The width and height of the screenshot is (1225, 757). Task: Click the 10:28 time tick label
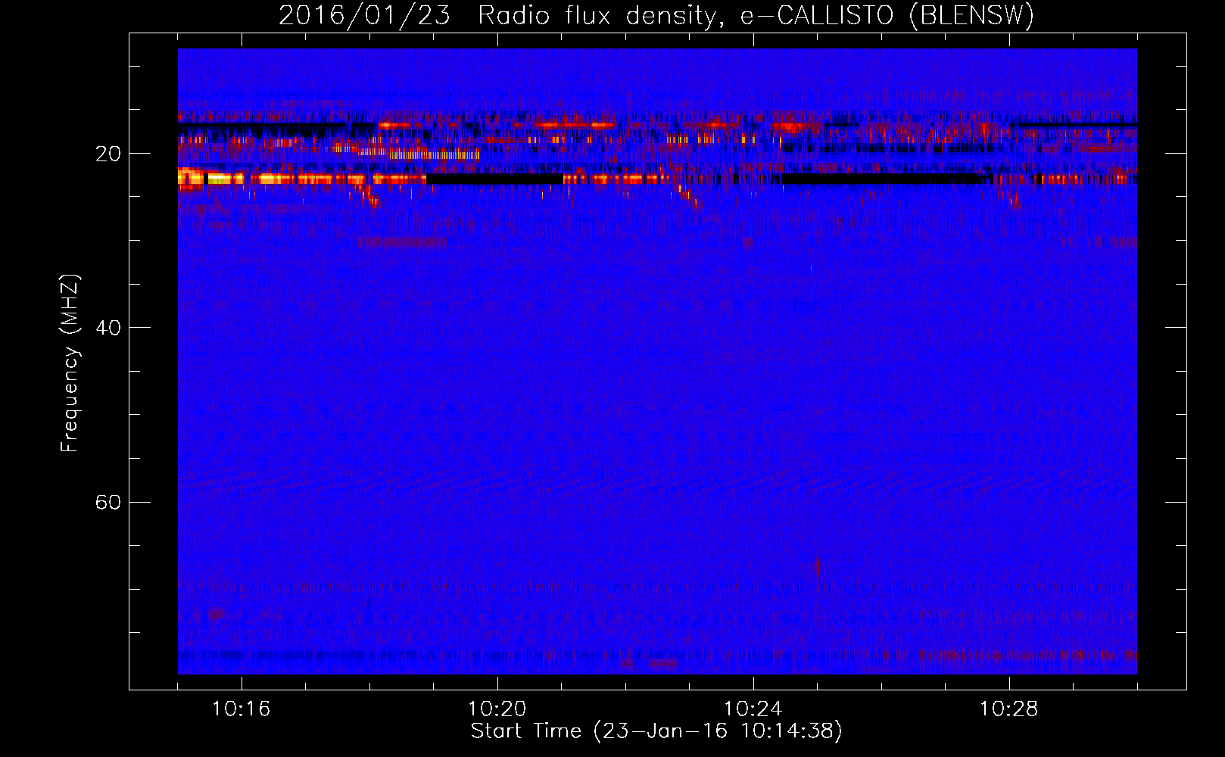(1008, 709)
